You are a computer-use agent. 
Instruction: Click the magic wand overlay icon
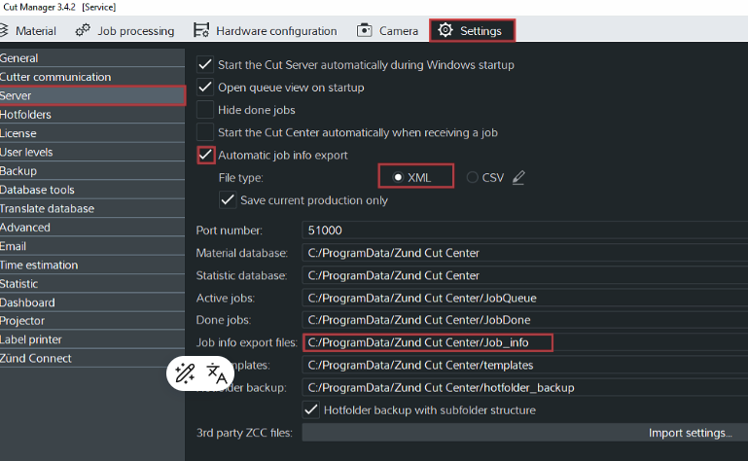pyautogui.click(x=185, y=373)
